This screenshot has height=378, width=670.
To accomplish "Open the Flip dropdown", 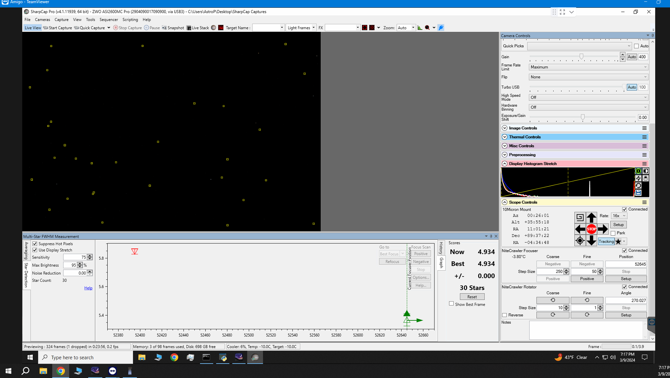I will [x=588, y=77].
